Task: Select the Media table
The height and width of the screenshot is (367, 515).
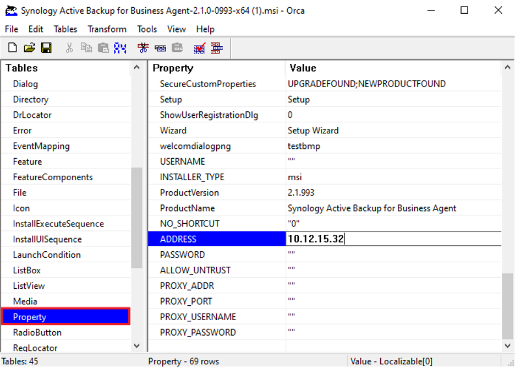Action: [65, 301]
